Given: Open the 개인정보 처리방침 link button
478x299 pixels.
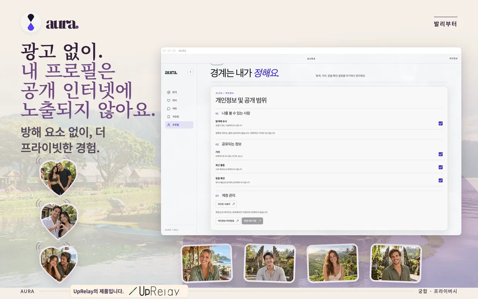Looking at the screenshot, I should 228,221.
